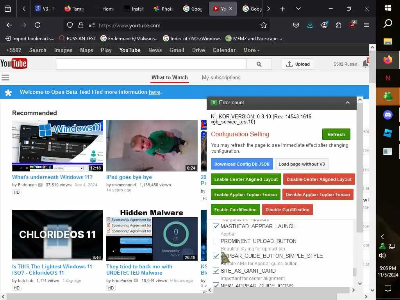Open the list all tabs dropdown arrow
This screenshot has width=400, height=300.
pyautogui.click(x=298, y=9)
